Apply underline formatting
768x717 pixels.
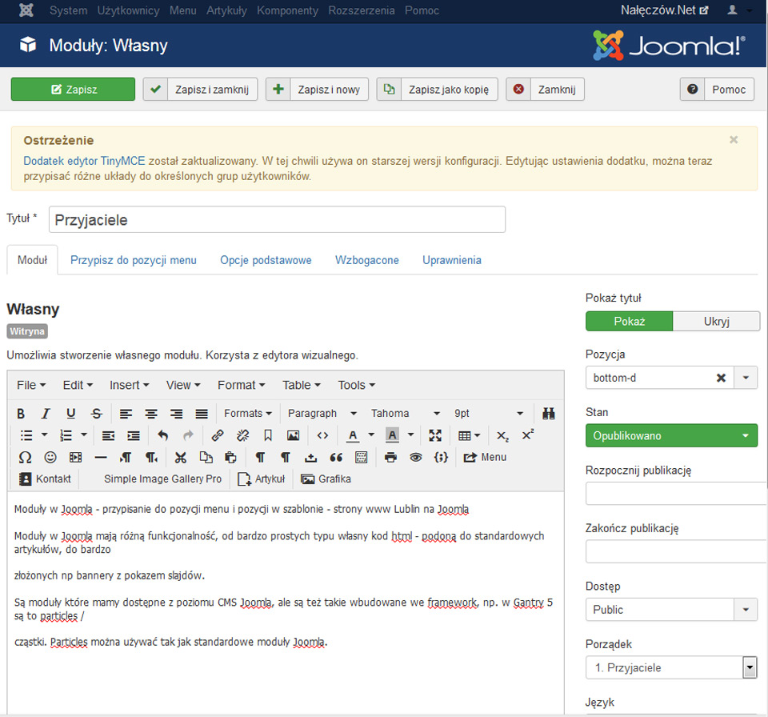click(x=70, y=413)
